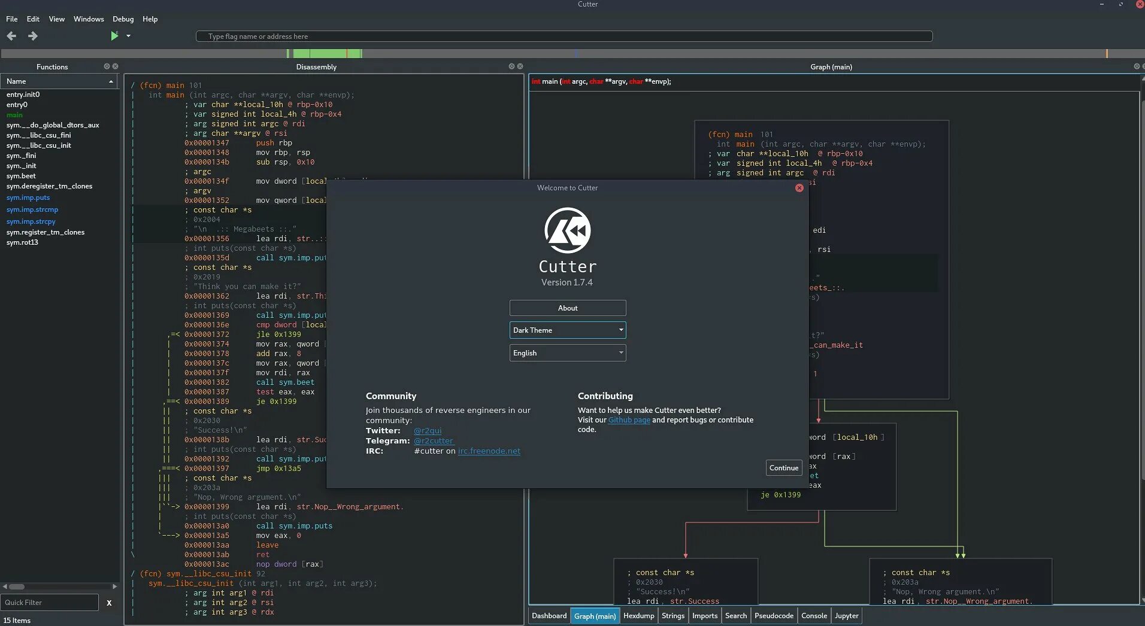Open the debug options dropdown arrow
Viewport: 1145px width, 626px height.
tap(128, 36)
